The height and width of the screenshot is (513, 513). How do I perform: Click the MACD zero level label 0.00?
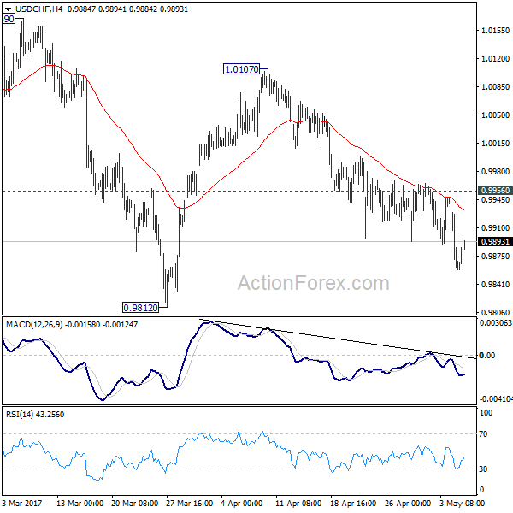(486, 356)
